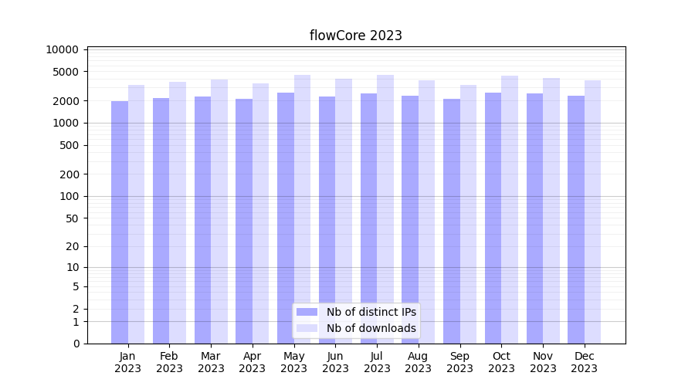The height and width of the screenshot is (386, 695).
Task: Click the Jan 2023 distinct IPs bar
Action: pyautogui.click(x=120, y=222)
